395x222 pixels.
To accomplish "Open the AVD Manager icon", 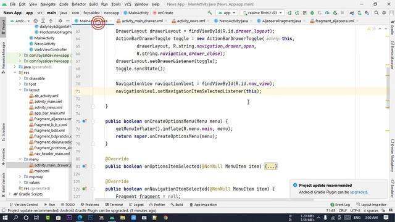I will [359, 13].
